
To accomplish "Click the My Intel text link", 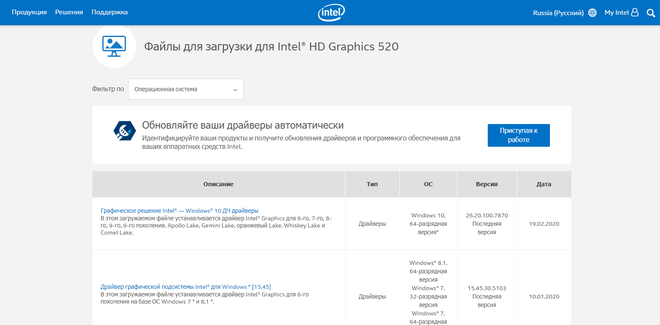I will (616, 13).
